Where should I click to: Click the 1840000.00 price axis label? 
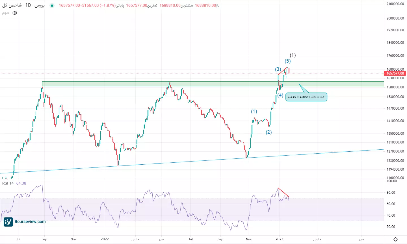click(x=395, y=43)
